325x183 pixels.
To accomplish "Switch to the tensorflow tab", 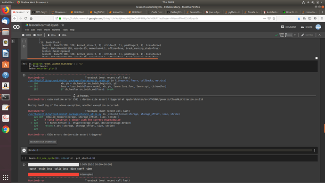I will click(x=194, y=12).
